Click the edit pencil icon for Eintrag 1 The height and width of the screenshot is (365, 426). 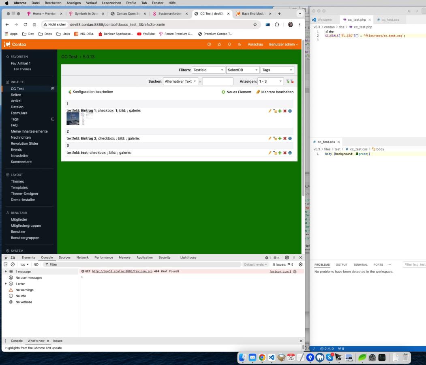coord(270,111)
